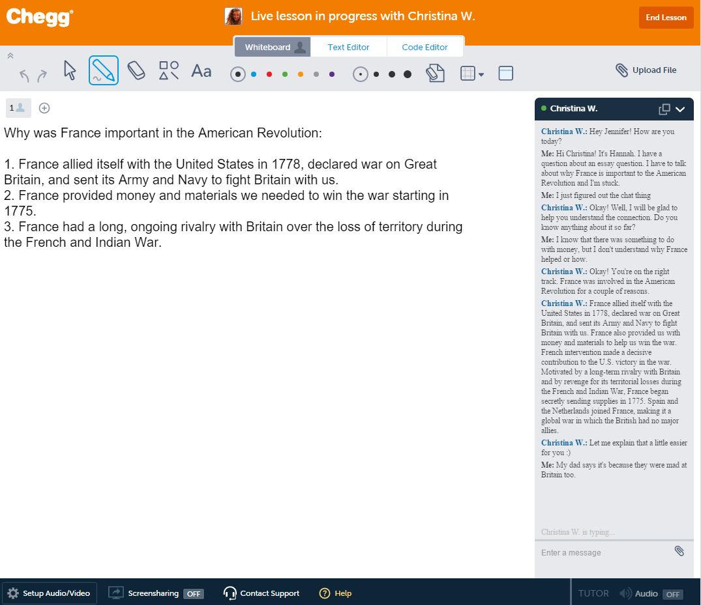Choose the Eraser tool

click(136, 70)
